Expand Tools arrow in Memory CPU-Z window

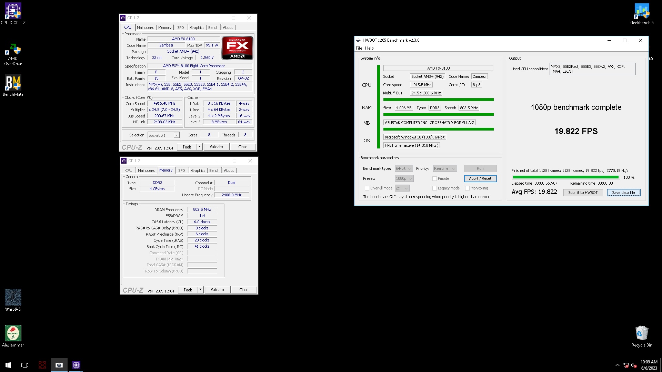pyautogui.click(x=200, y=290)
